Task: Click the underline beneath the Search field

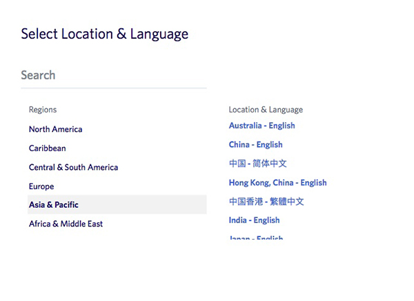Action: [113, 88]
